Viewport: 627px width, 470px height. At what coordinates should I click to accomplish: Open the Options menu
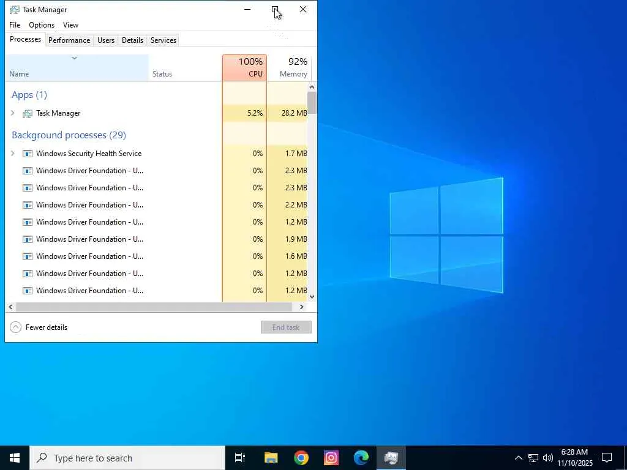(42, 24)
